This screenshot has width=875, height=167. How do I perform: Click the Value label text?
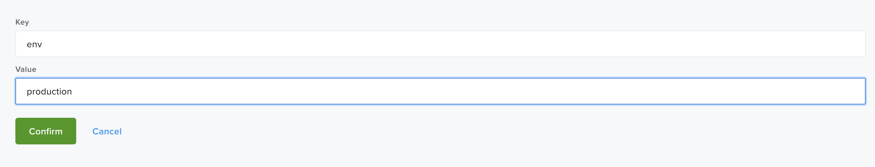pos(25,69)
